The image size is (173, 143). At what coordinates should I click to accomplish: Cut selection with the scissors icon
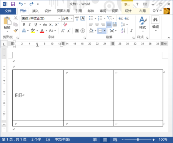click(15, 18)
